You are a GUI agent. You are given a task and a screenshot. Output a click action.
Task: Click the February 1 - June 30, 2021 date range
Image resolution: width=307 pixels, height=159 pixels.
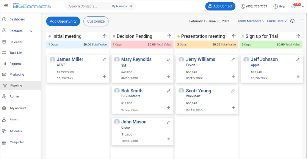[x=209, y=21]
